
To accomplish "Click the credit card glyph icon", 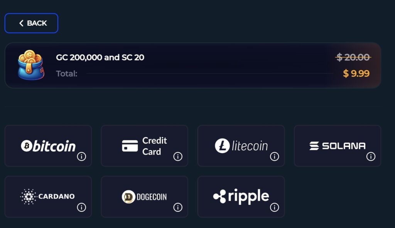I will [x=130, y=146].
